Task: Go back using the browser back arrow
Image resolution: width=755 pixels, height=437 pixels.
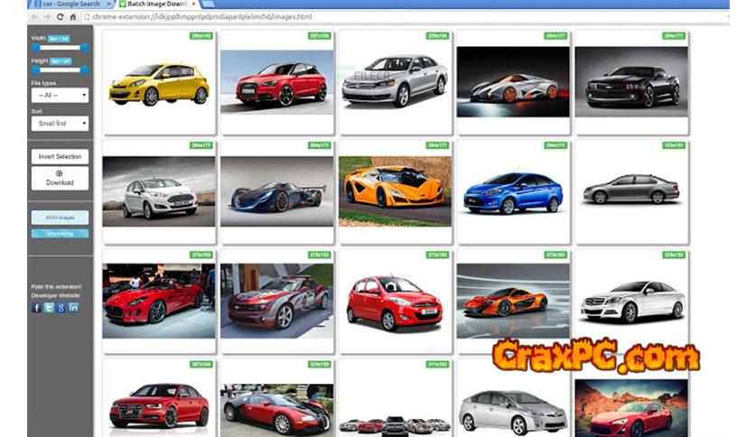Action: click(x=34, y=17)
